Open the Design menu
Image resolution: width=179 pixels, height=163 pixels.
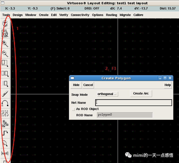point(18,15)
